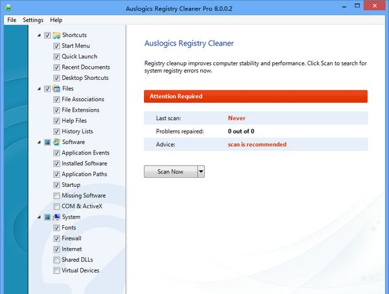Enable the Missing Software checkbox
Viewport: 389px width, 294px height.
56,195
